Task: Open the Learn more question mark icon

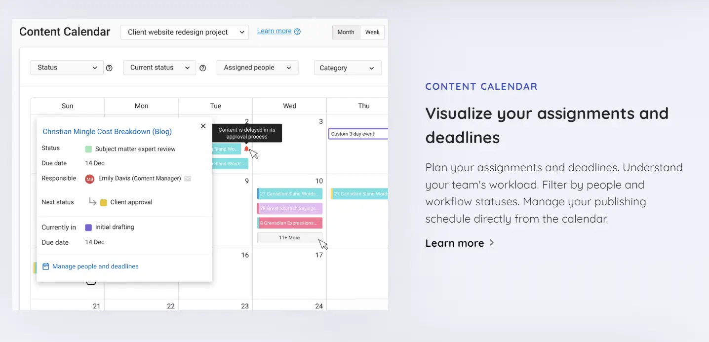Action: tap(297, 31)
